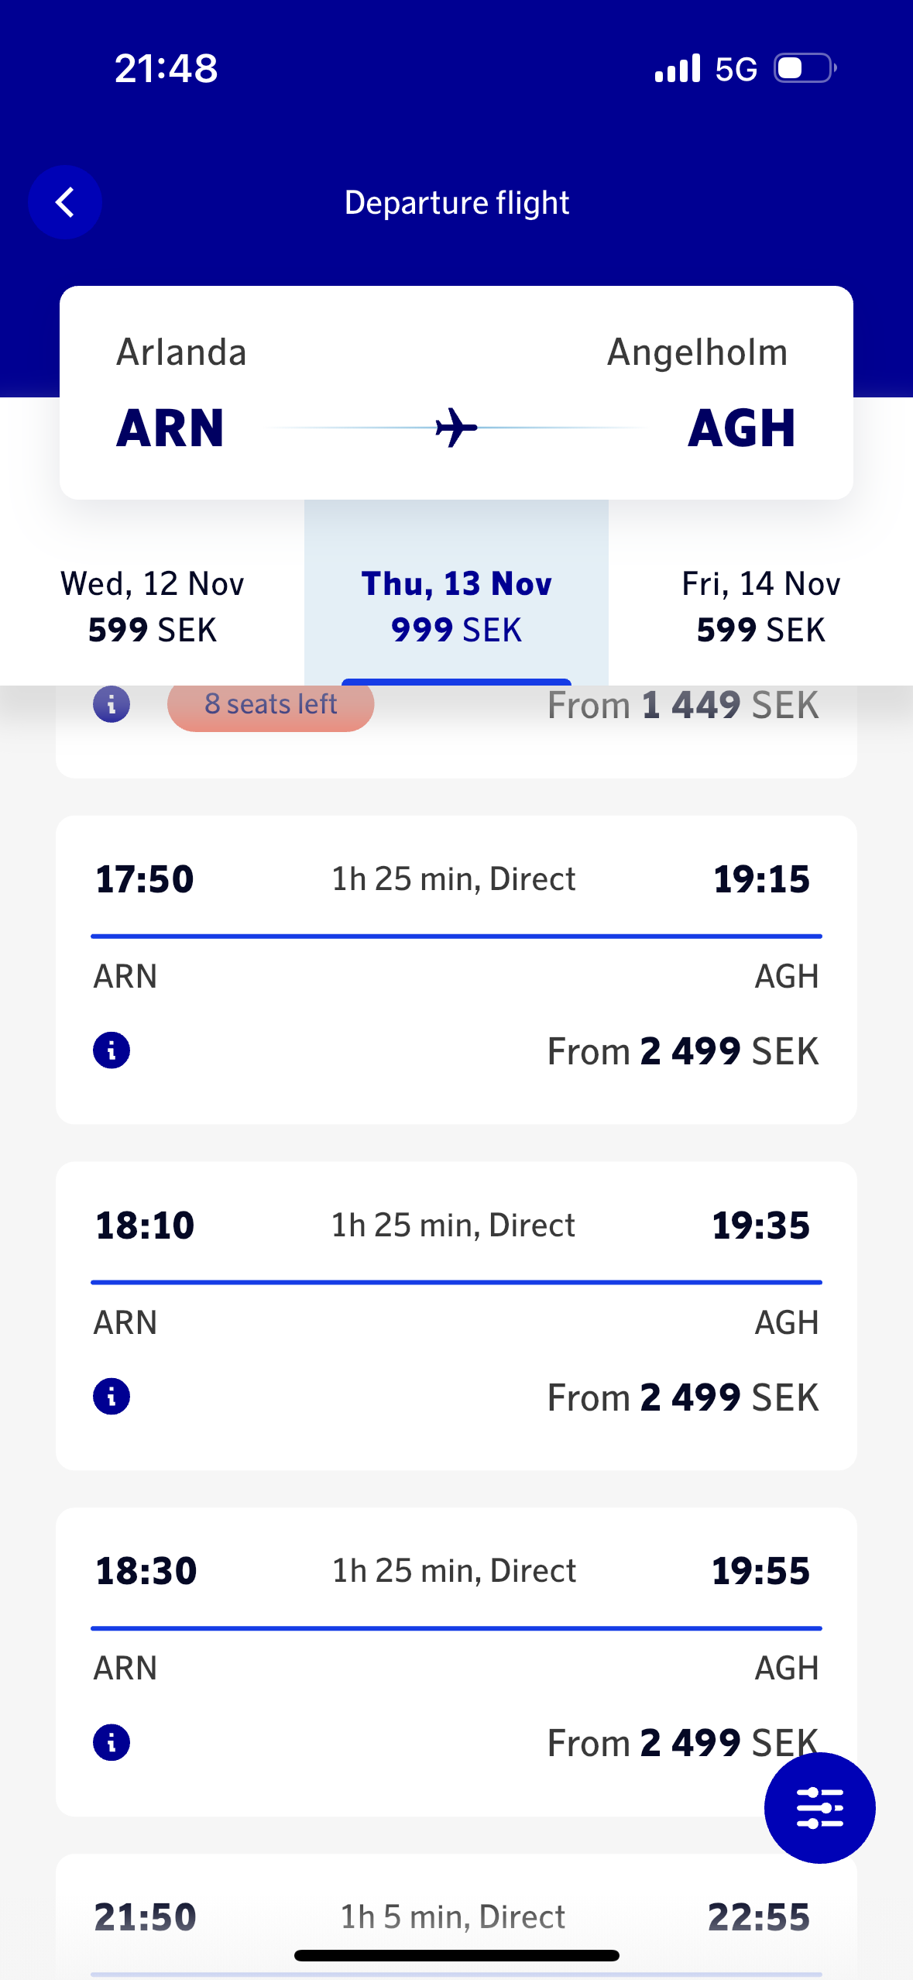Open the filter sliders button
913x1980 pixels.
[819, 1807]
